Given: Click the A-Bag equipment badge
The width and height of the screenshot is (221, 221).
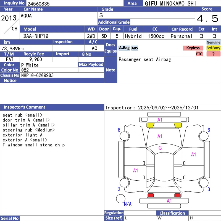Looking at the screenshot, I should pyautogui.click(x=124, y=48).
